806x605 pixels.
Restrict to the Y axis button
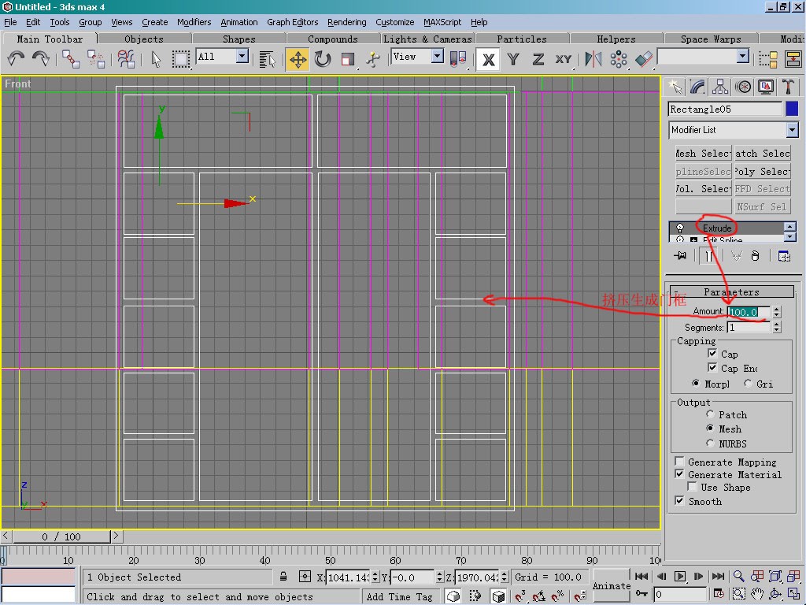513,59
